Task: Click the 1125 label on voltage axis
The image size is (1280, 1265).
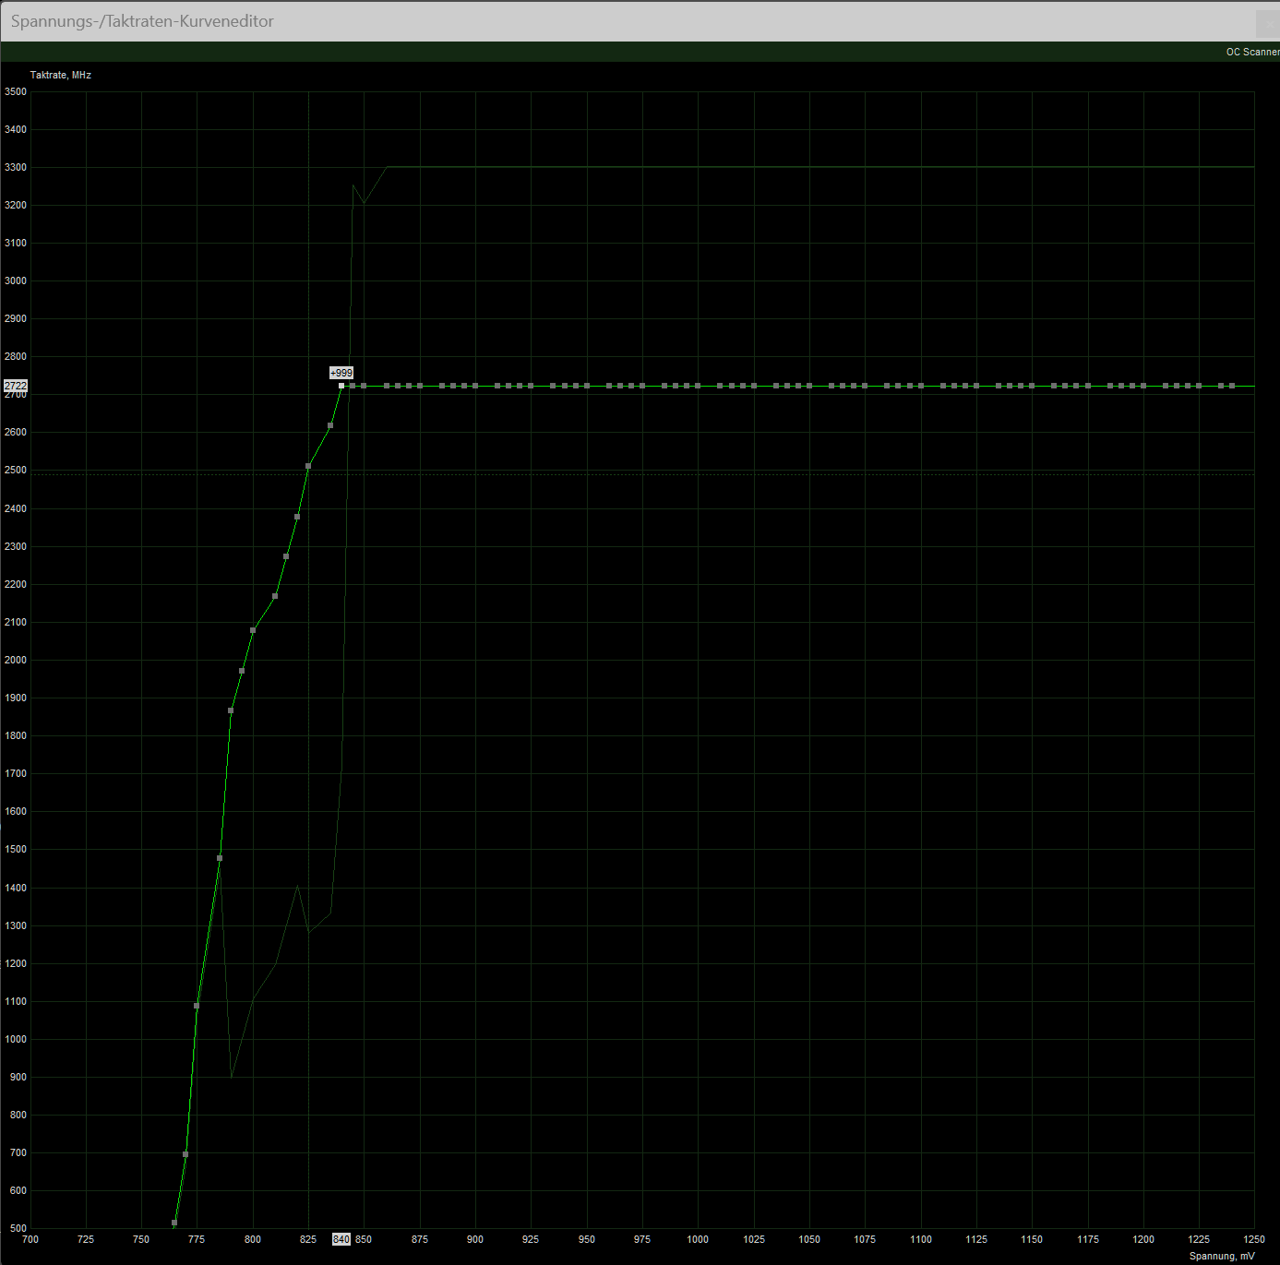Action: coord(976,1239)
